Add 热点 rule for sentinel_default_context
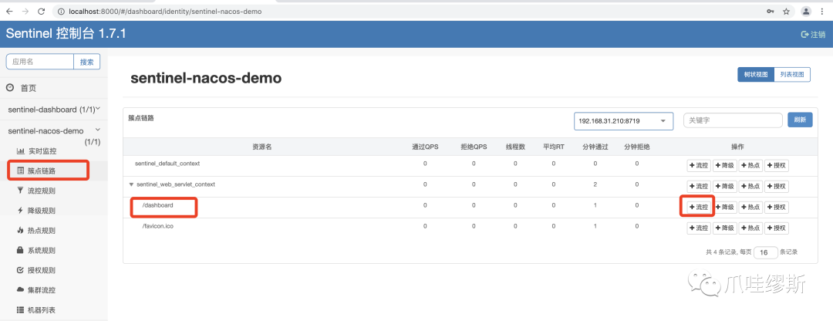Screen dimensions: 833x321 coord(750,166)
